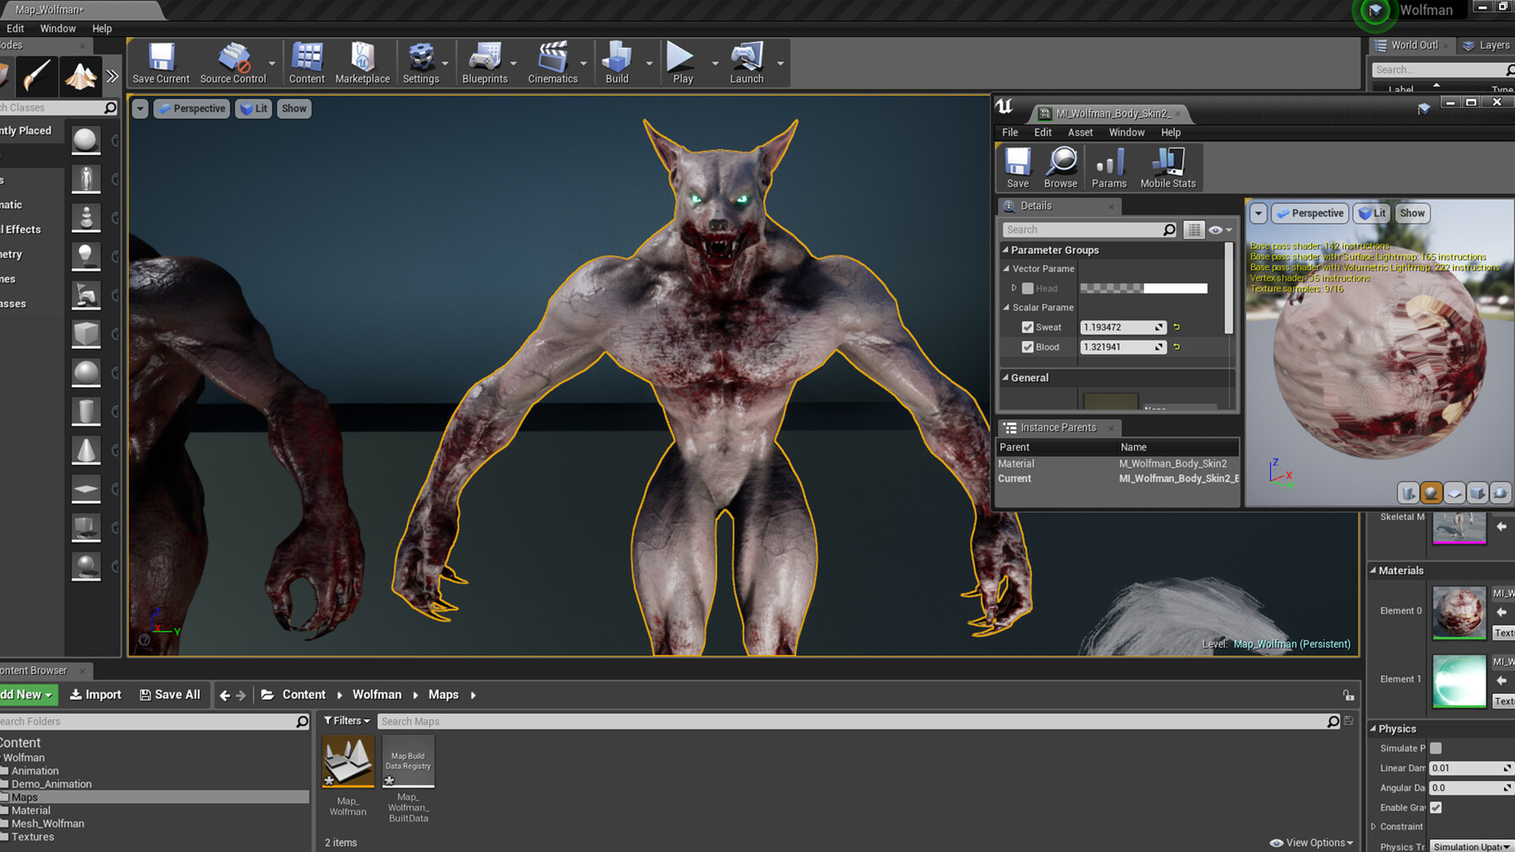This screenshot has width=1515, height=852.
Task: Open Filters dropdown in Content Browser
Action: (x=347, y=721)
